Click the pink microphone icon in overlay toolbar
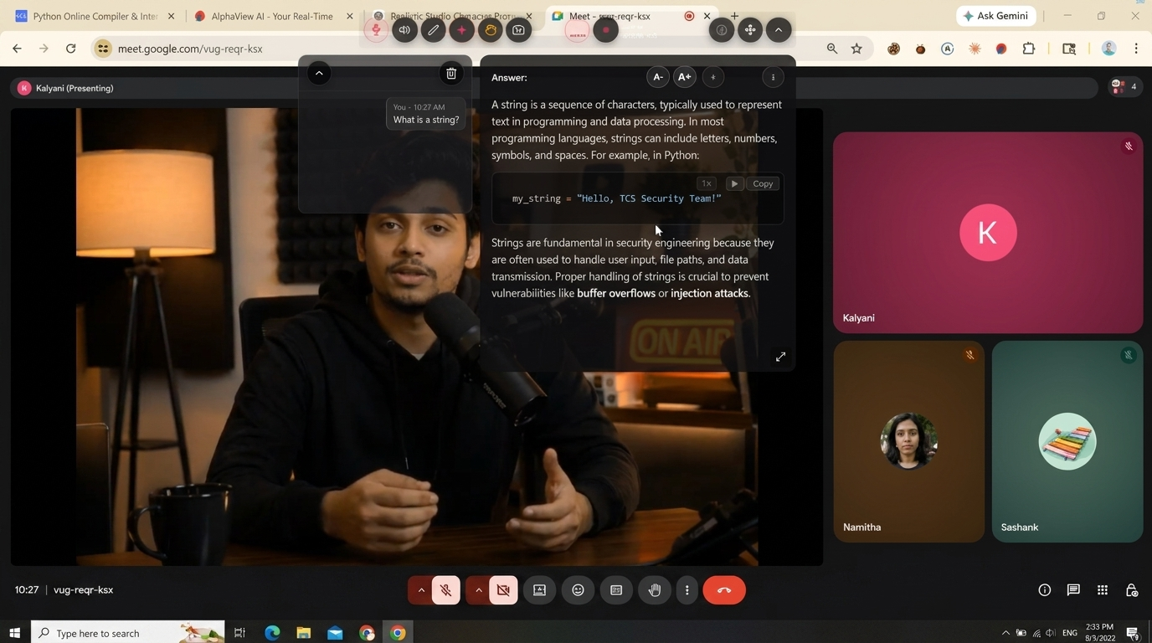The width and height of the screenshot is (1152, 643). pyautogui.click(x=376, y=30)
